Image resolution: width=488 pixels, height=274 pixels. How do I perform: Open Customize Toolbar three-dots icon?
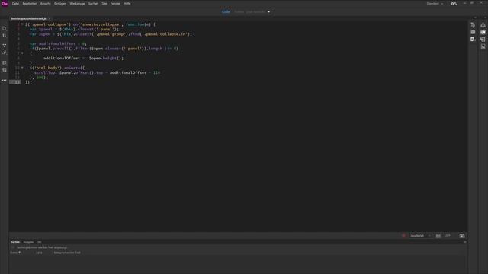click(5, 80)
